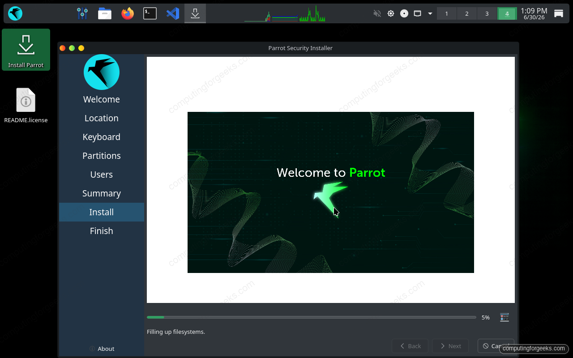This screenshot has width=573, height=358.
Task: Launch Firefox from the top panel
Action: point(128,13)
